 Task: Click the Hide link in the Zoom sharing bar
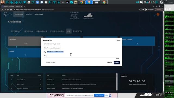(107, 95)
